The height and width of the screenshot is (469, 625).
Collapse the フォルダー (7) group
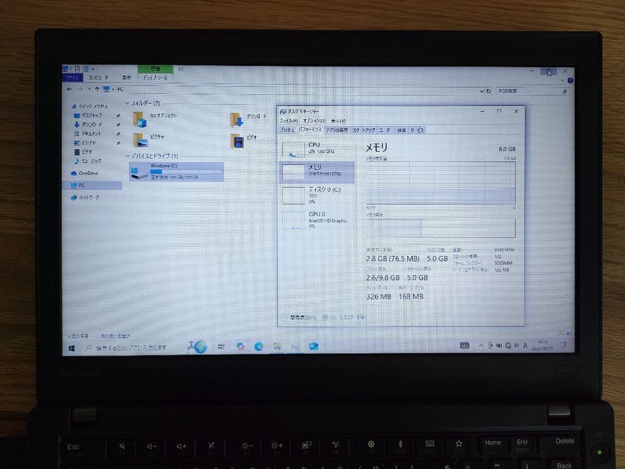coord(126,103)
